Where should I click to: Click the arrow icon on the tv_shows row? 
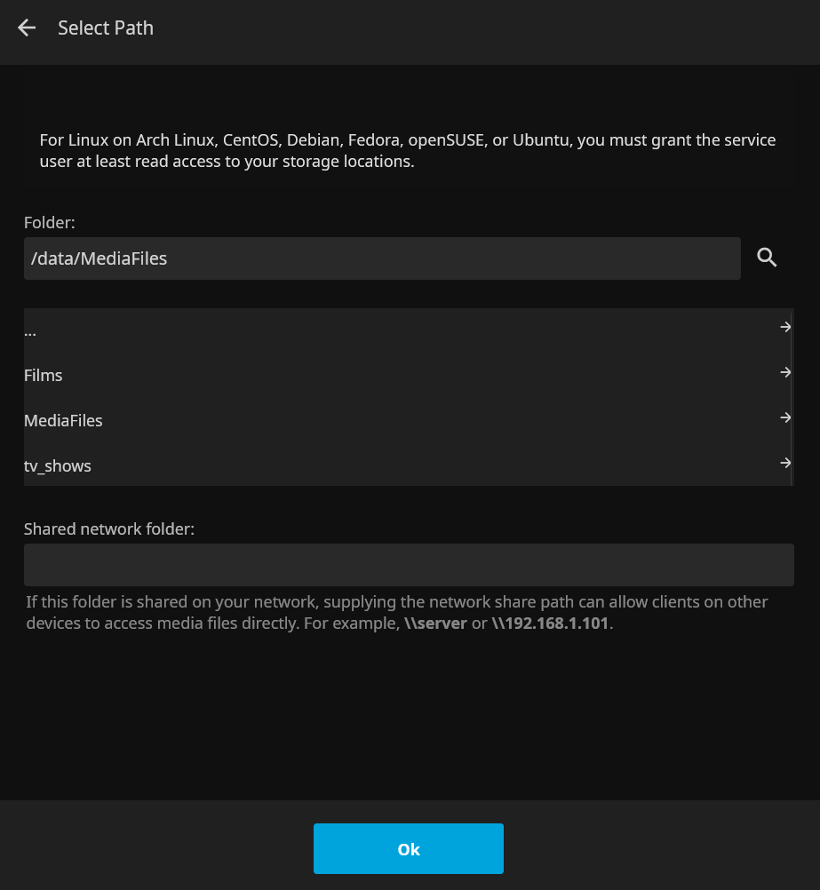[x=784, y=463]
